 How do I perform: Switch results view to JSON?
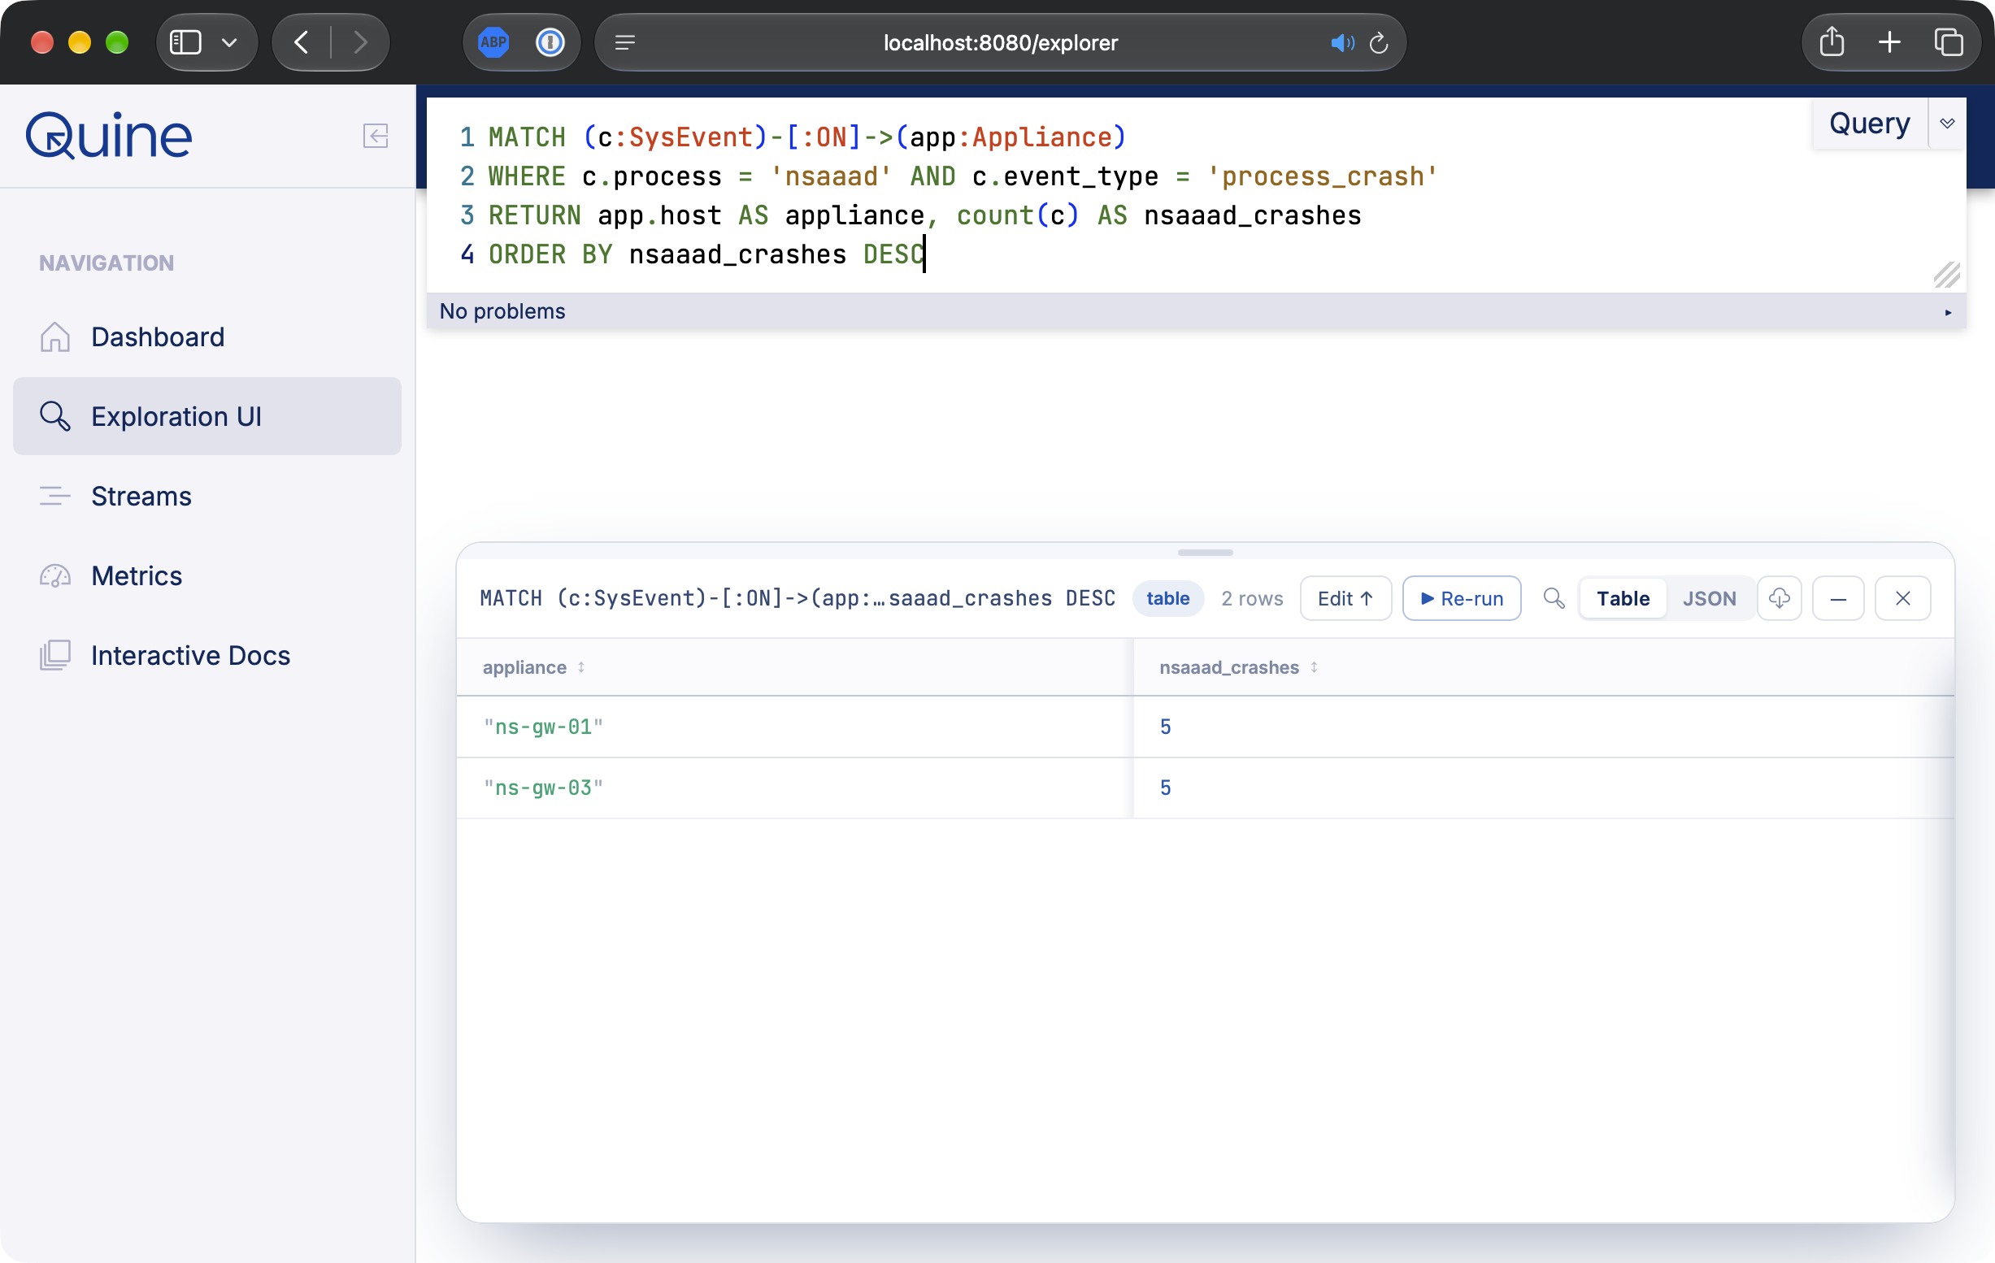pyautogui.click(x=1708, y=598)
